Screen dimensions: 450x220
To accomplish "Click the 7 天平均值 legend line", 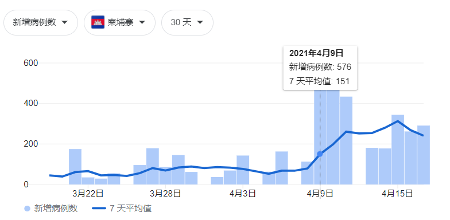I will pos(99,209).
